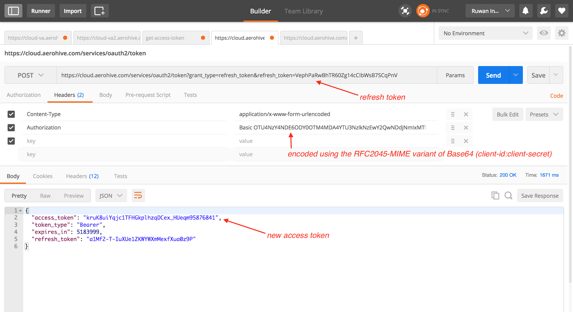Delete the Authorization header row
Viewport: 573px width, 312px height.
click(466, 128)
